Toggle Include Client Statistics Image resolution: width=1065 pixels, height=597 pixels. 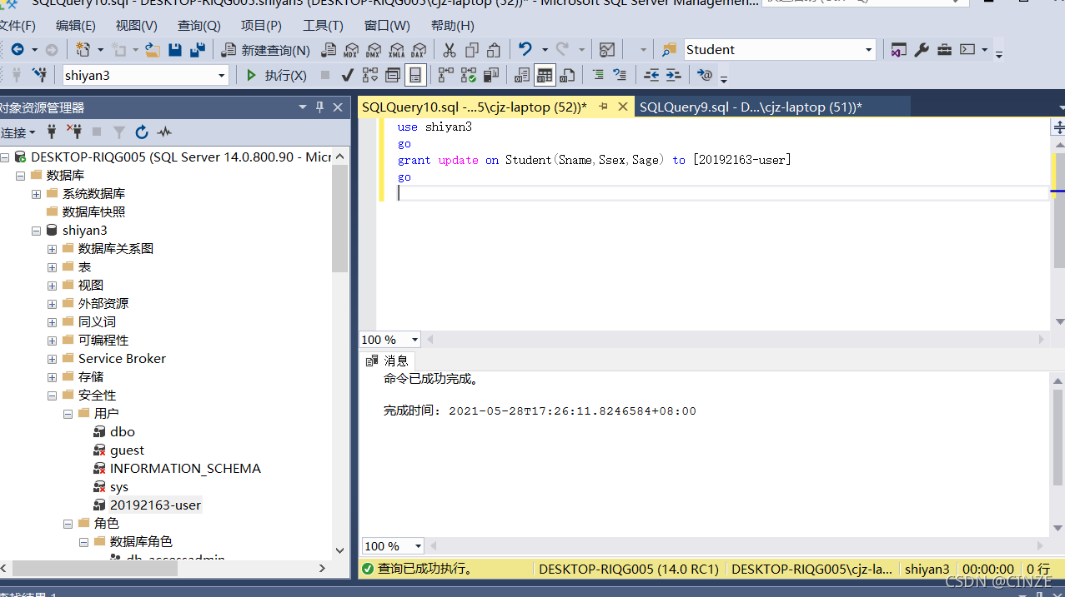click(x=491, y=75)
